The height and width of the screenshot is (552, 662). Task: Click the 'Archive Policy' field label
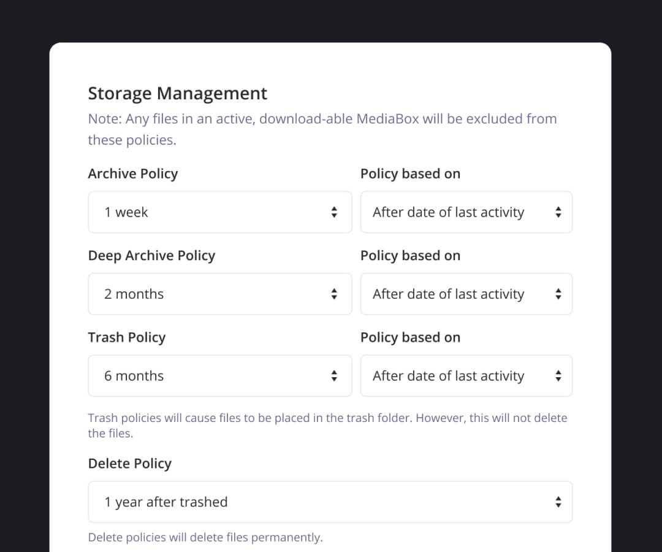tap(132, 174)
